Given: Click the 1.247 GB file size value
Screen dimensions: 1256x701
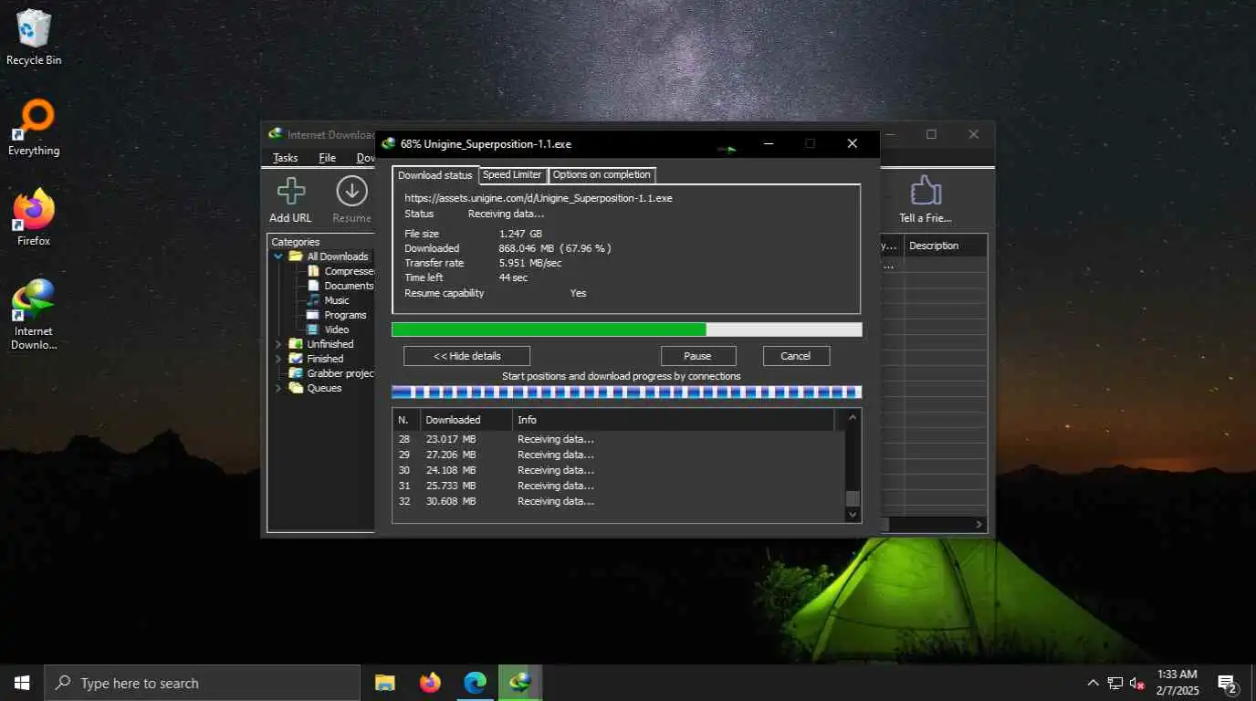Looking at the screenshot, I should (520, 234).
